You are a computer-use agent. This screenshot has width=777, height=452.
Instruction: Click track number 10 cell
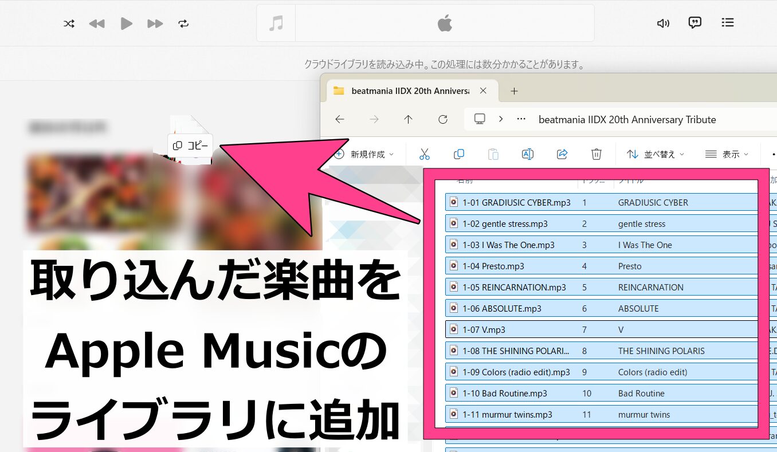pos(587,393)
